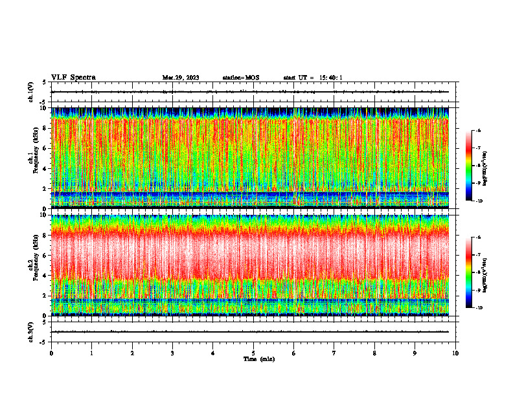Viewport: 513px width, 396px height.
Task: Click the "start UT = 15:40: 1" text
Action: click(313, 78)
